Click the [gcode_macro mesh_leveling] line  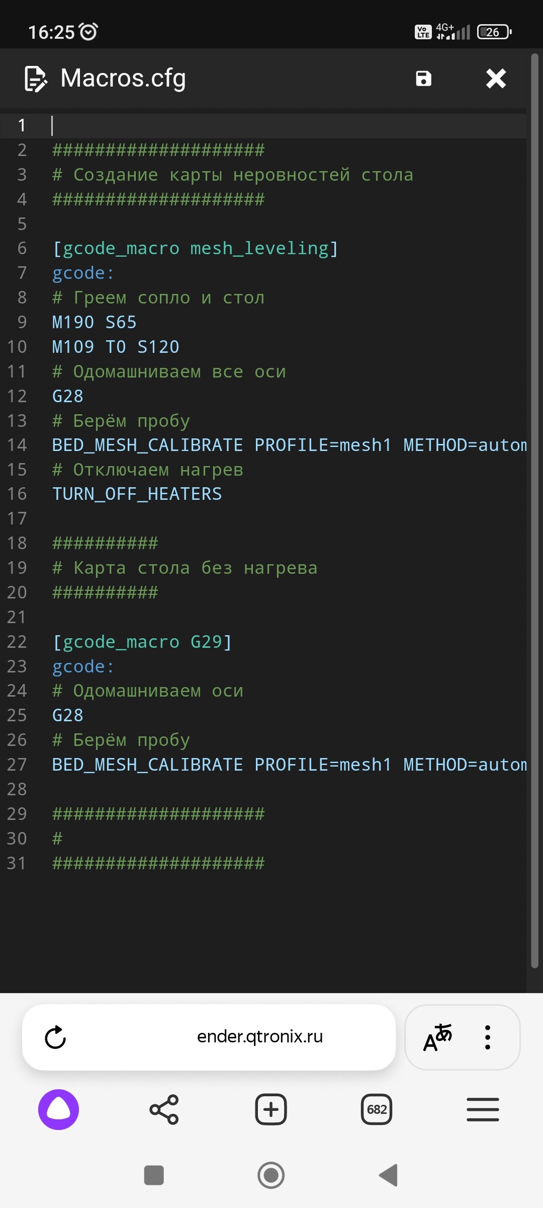tap(195, 249)
